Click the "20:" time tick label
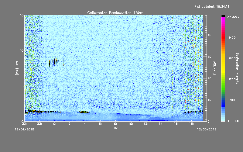The image size is (243, 152). click(x=24, y=124)
